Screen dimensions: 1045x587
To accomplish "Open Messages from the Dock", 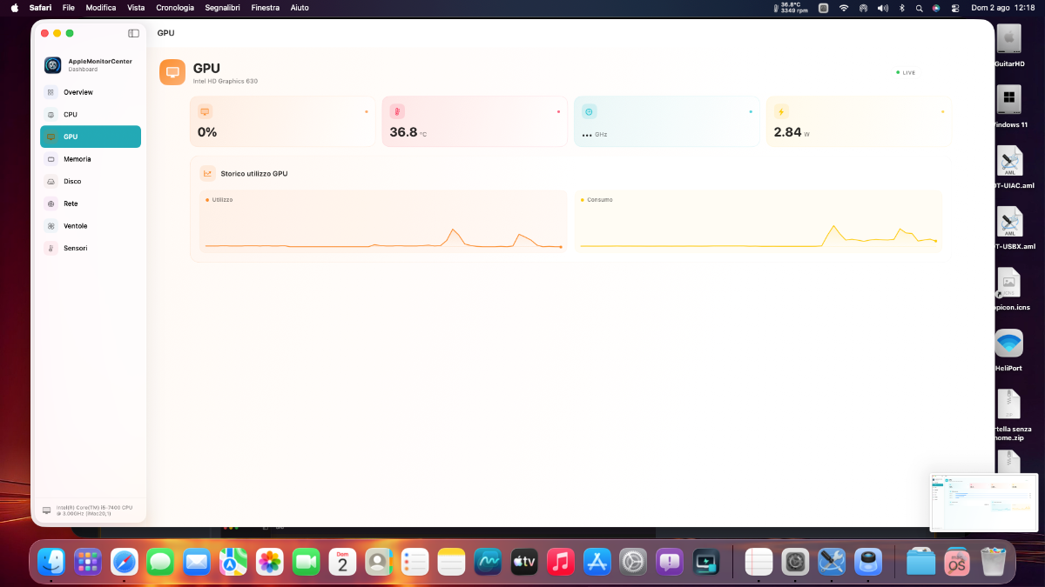I will pos(160,562).
